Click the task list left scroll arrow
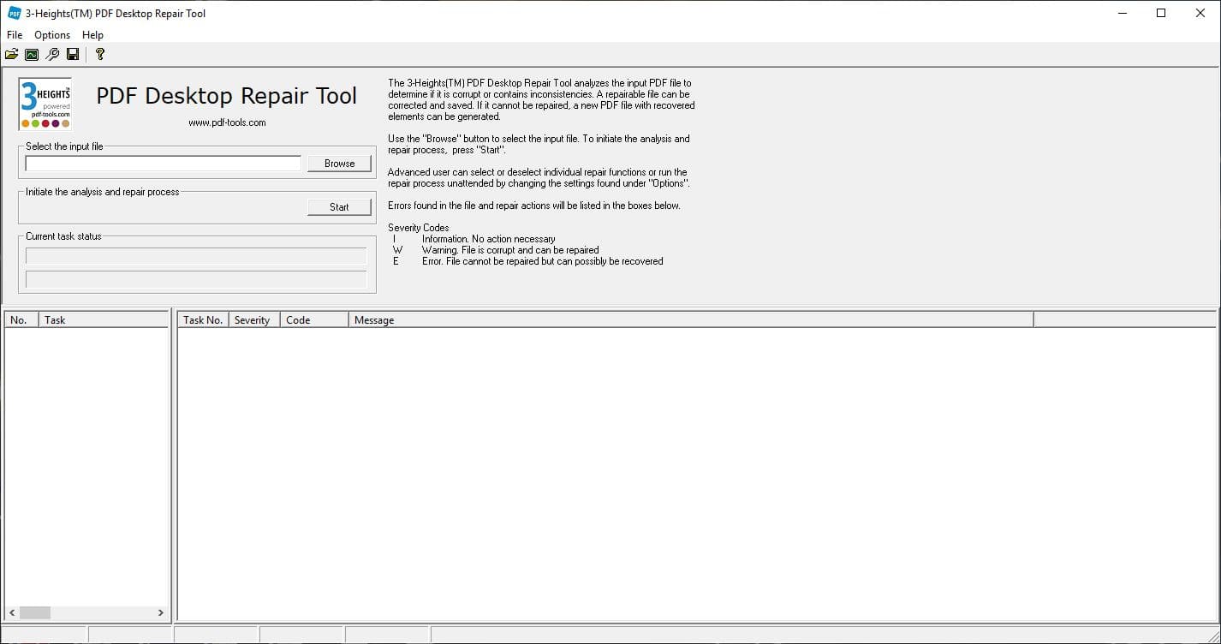Viewport: 1221px width, 644px height. (x=12, y=613)
